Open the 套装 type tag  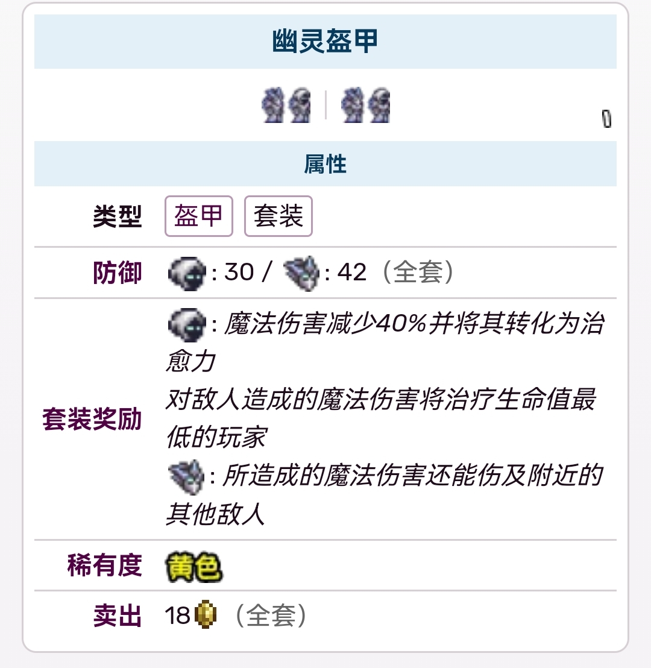tap(278, 216)
